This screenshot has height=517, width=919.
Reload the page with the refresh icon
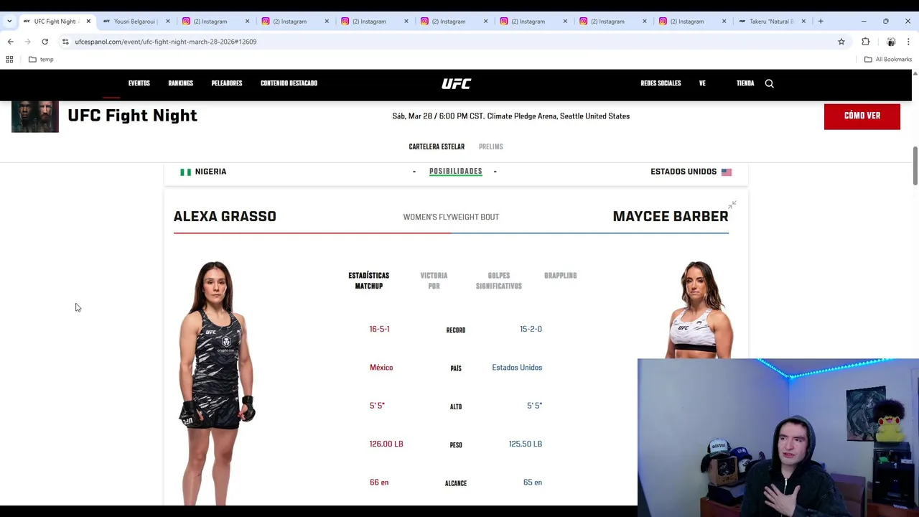(x=45, y=42)
